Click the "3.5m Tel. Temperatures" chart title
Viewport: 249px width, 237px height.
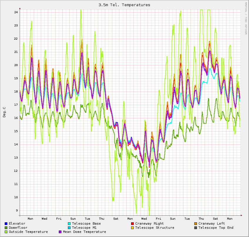click(124, 5)
